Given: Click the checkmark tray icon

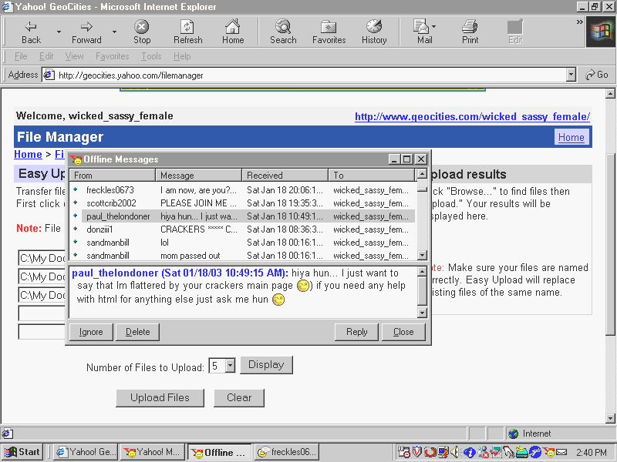Looking at the screenshot, I should (496, 452).
